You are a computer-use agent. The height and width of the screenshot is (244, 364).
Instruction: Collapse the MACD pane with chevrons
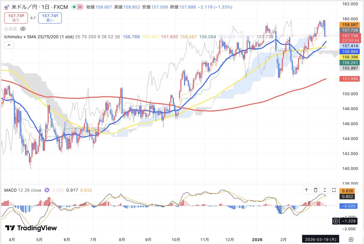[325, 190]
